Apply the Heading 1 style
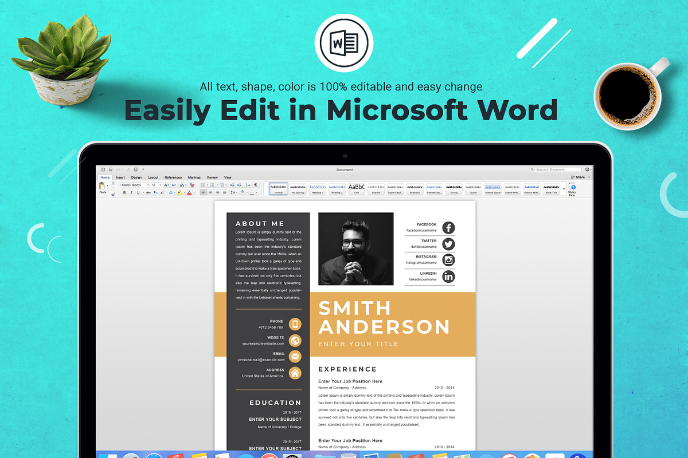The height and width of the screenshot is (458, 688). click(x=318, y=188)
